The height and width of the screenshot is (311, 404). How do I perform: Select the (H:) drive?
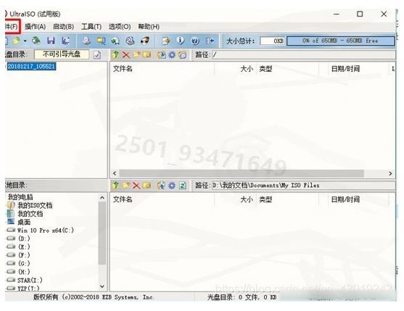point(24,272)
